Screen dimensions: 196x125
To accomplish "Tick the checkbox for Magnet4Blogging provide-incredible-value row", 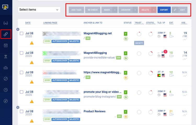I will coord(21,53).
